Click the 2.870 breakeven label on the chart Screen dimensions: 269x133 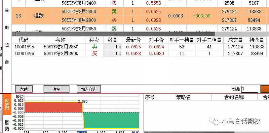pyautogui.click(x=83, y=101)
